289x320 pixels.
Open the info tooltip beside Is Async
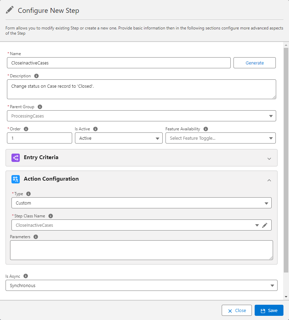[25, 276]
